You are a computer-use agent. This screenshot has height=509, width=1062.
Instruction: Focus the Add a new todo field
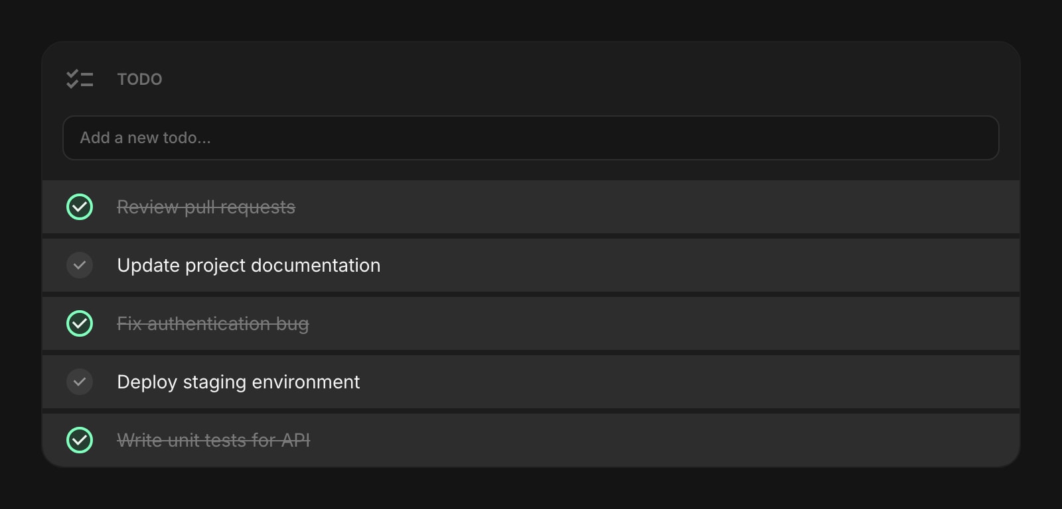pos(531,138)
